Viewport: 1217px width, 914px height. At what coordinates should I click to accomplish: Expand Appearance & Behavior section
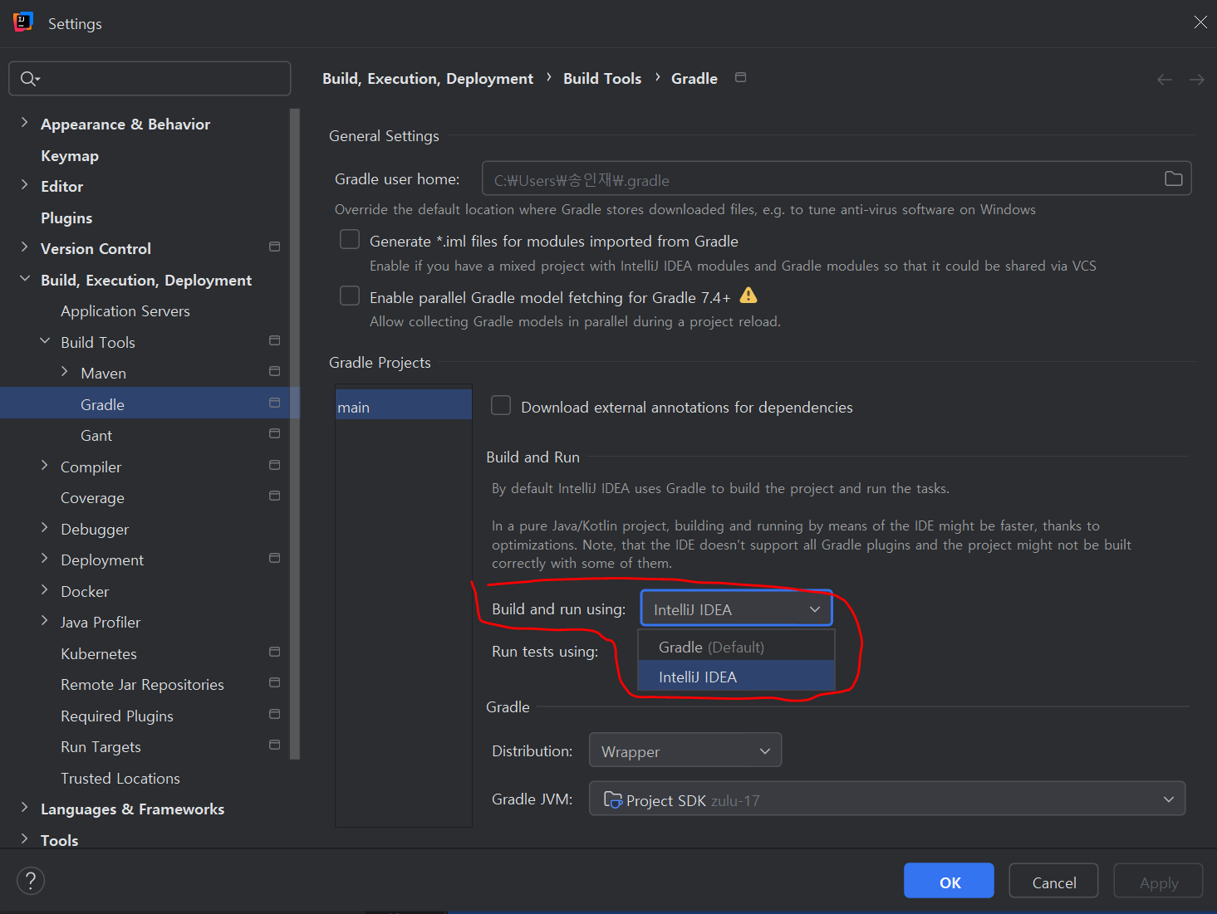tap(24, 123)
